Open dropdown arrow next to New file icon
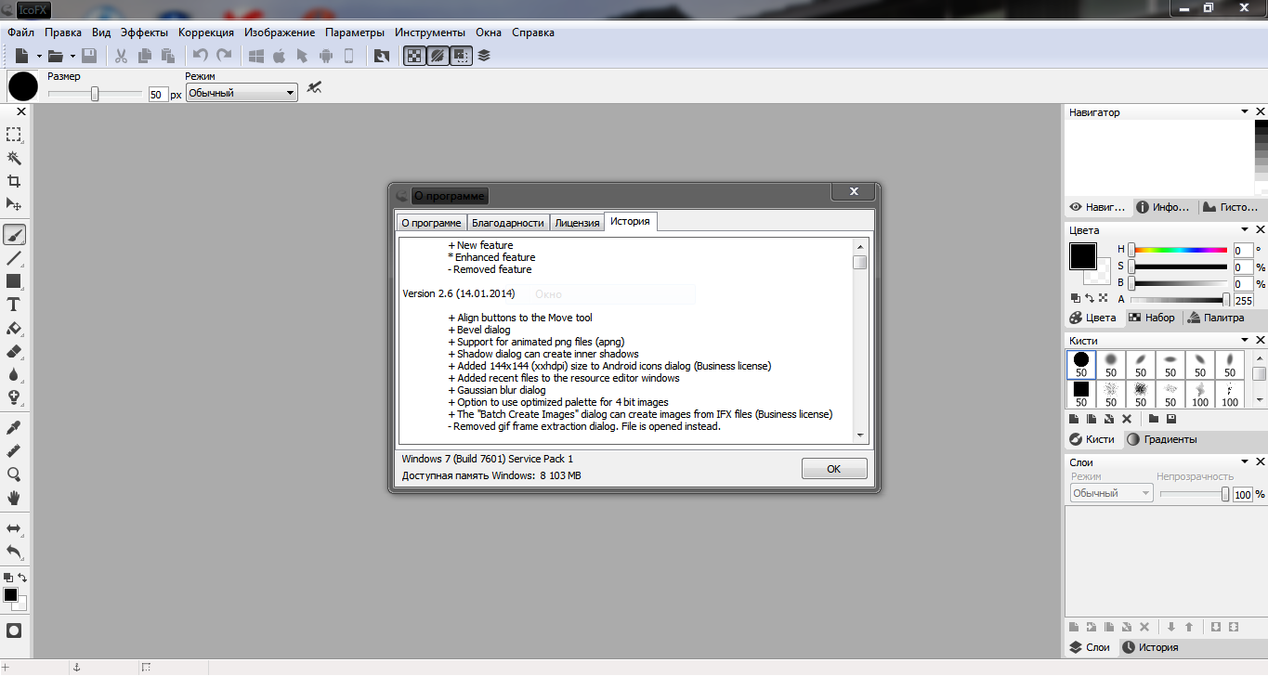 pyautogui.click(x=37, y=56)
